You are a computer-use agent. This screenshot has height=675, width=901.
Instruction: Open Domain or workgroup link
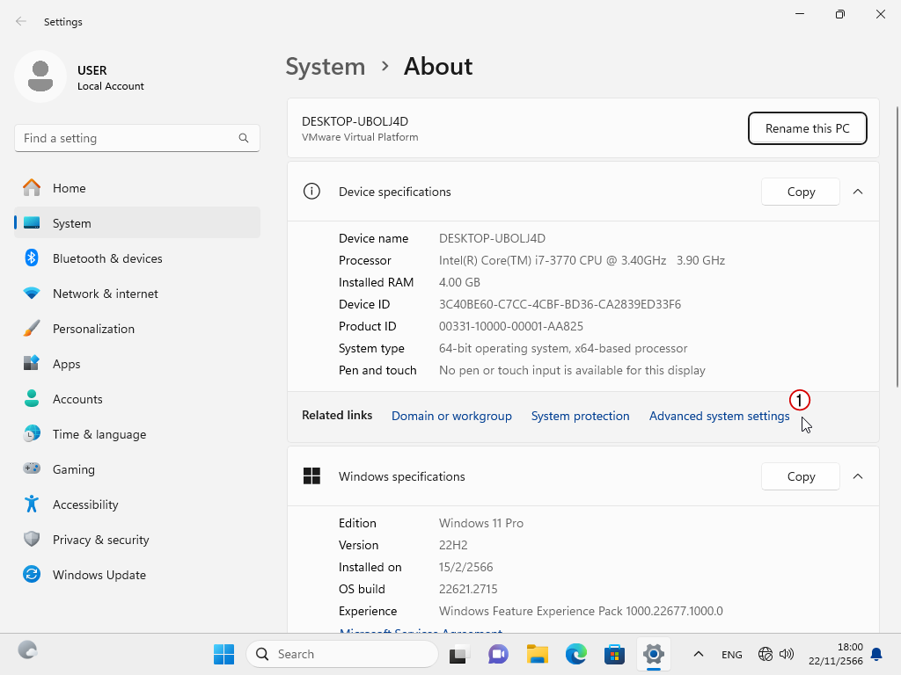click(451, 416)
